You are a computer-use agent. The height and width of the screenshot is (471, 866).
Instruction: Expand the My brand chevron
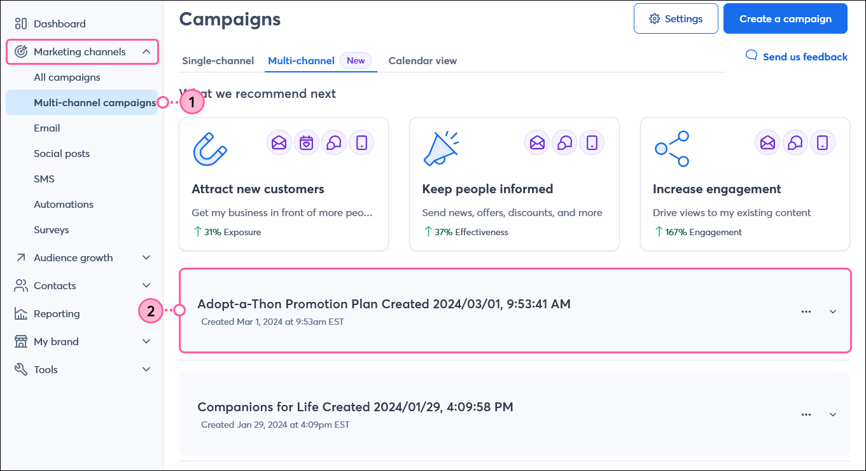point(146,341)
